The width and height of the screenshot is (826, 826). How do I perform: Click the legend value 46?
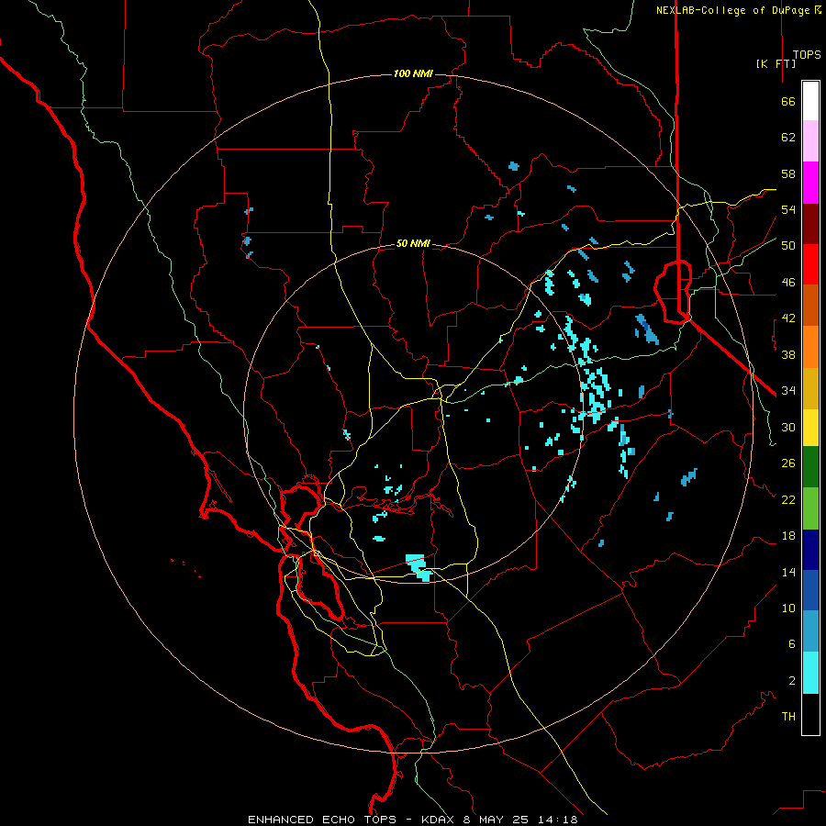click(x=788, y=283)
